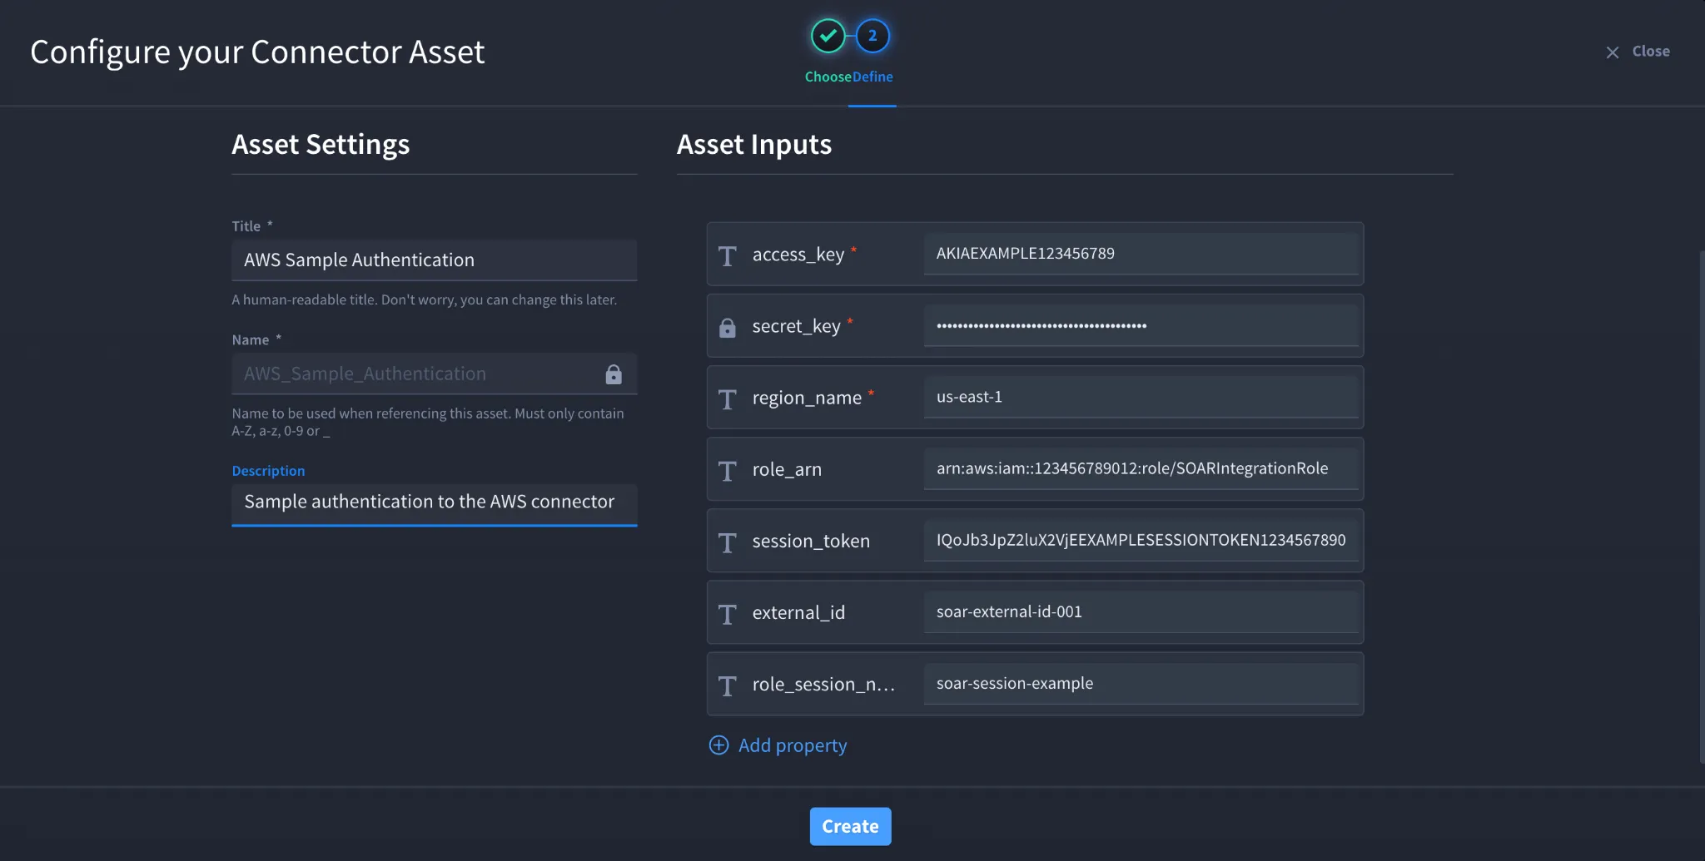Click the lock icon in the Name field
Image resolution: width=1705 pixels, height=861 pixels.
click(x=614, y=374)
